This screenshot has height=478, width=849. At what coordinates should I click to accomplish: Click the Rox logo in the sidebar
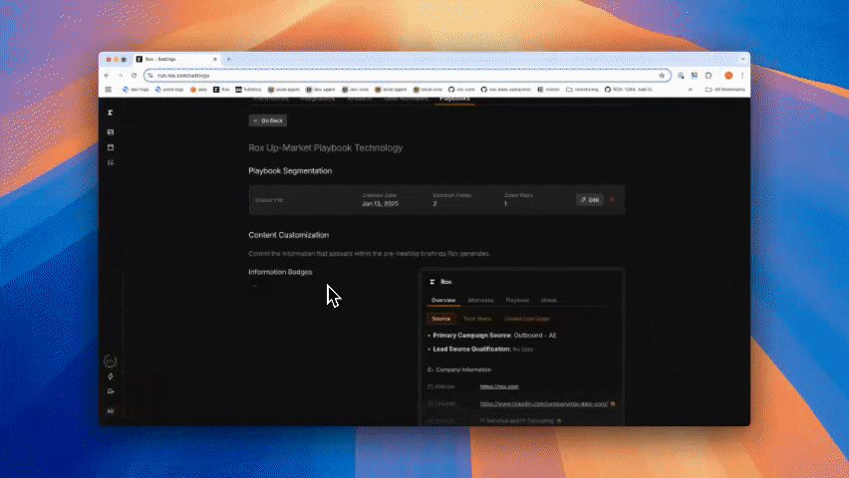111,113
